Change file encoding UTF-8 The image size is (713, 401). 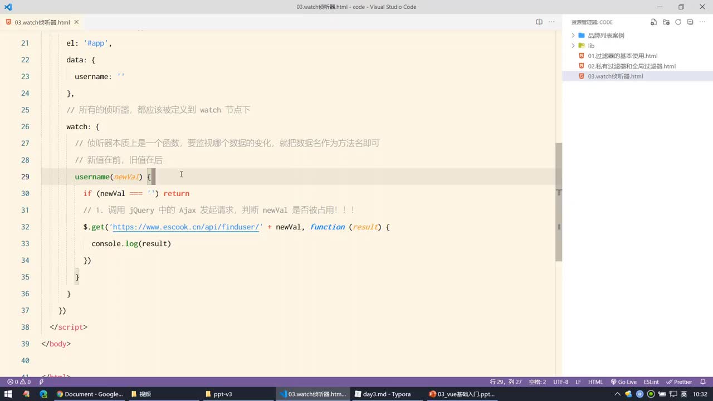pos(561,382)
